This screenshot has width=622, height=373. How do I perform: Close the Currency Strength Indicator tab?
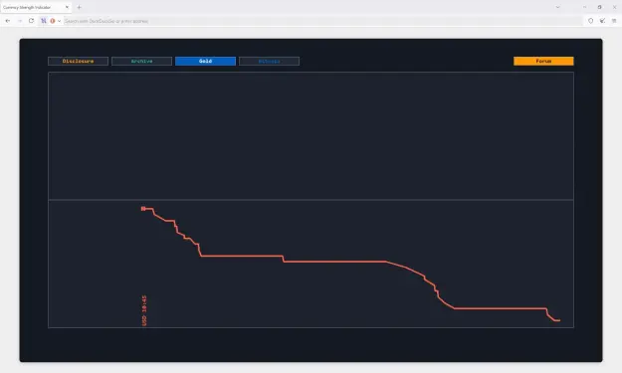[67, 7]
